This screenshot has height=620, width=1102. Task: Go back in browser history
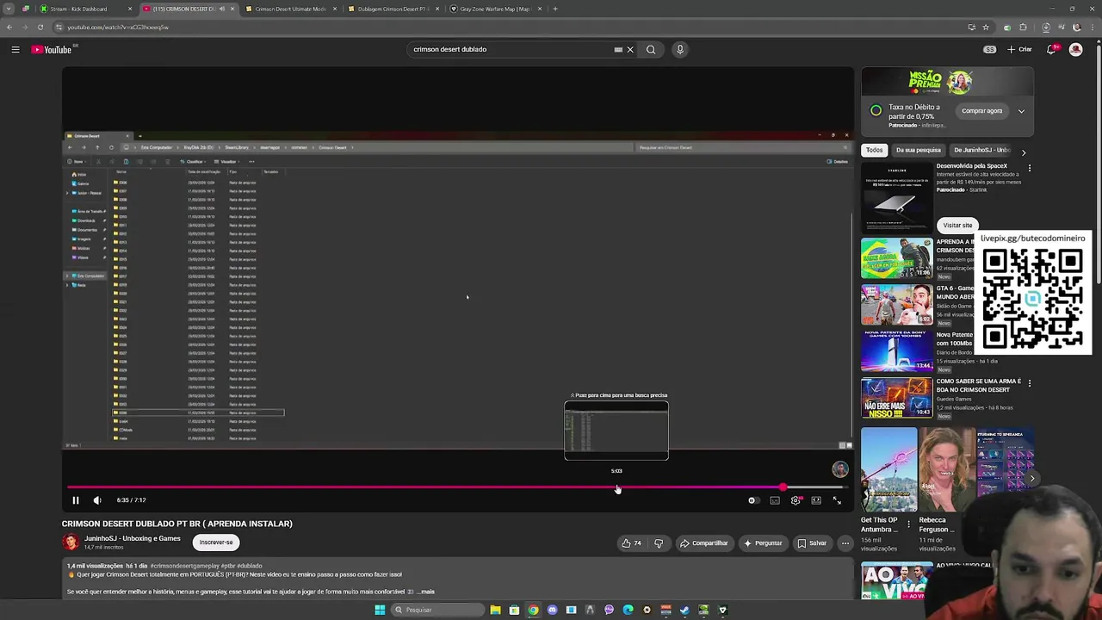[x=9, y=27]
